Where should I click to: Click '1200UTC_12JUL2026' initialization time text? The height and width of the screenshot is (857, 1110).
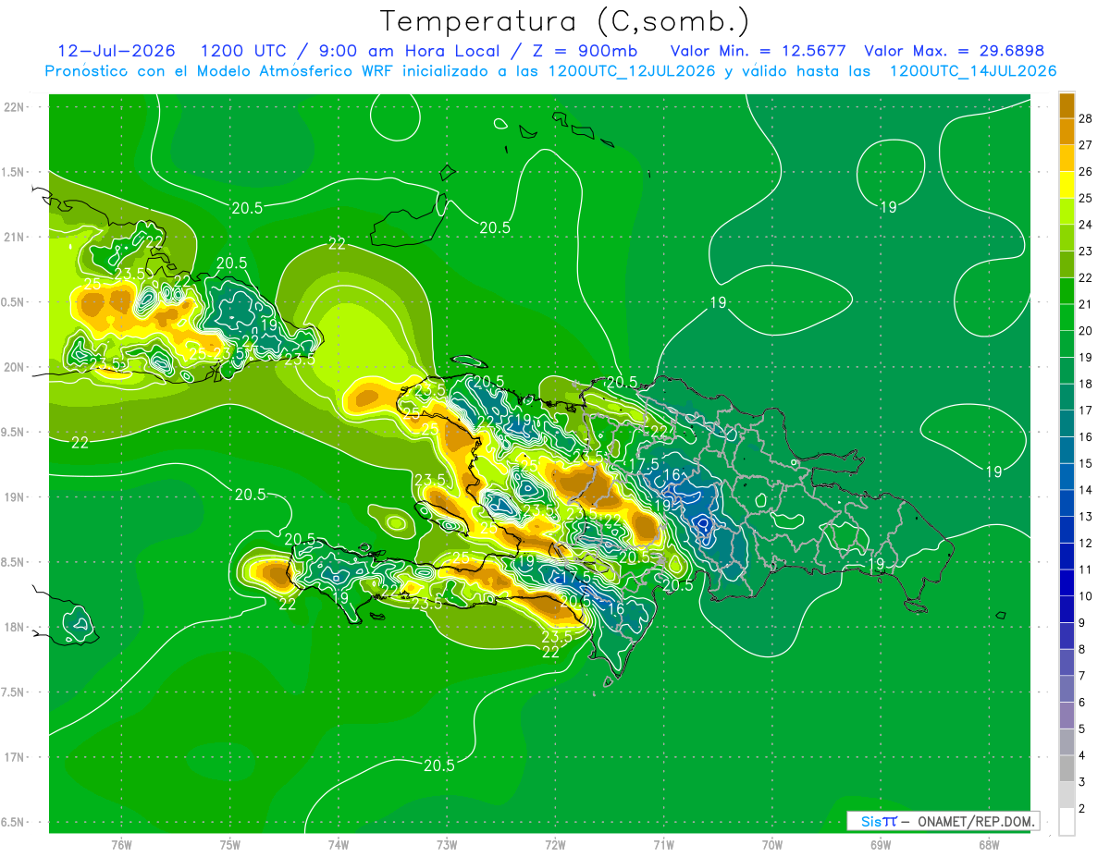point(631,71)
